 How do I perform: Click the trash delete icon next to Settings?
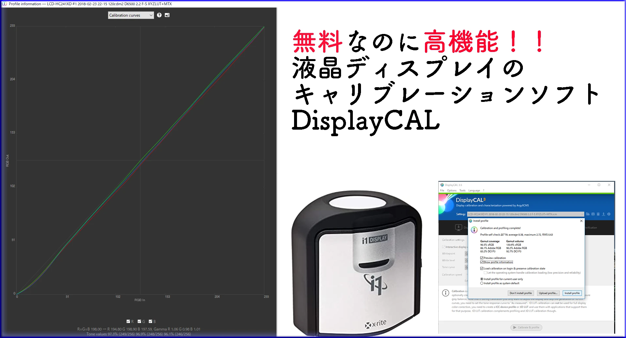[x=598, y=214]
